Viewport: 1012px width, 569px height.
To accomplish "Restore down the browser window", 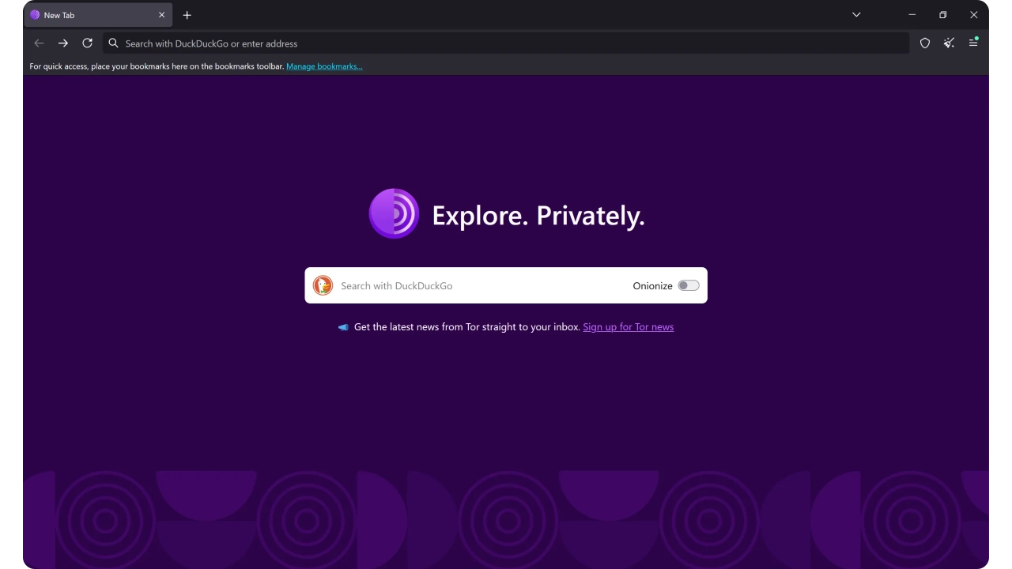I will [x=942, y=15].
